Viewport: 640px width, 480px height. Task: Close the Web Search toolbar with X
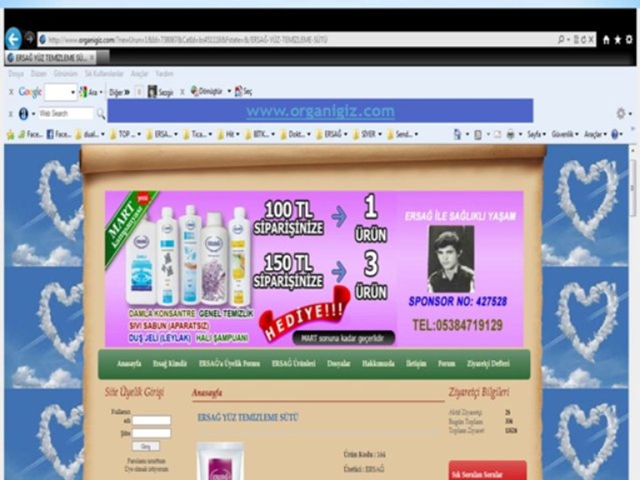(x=11, y=114)
